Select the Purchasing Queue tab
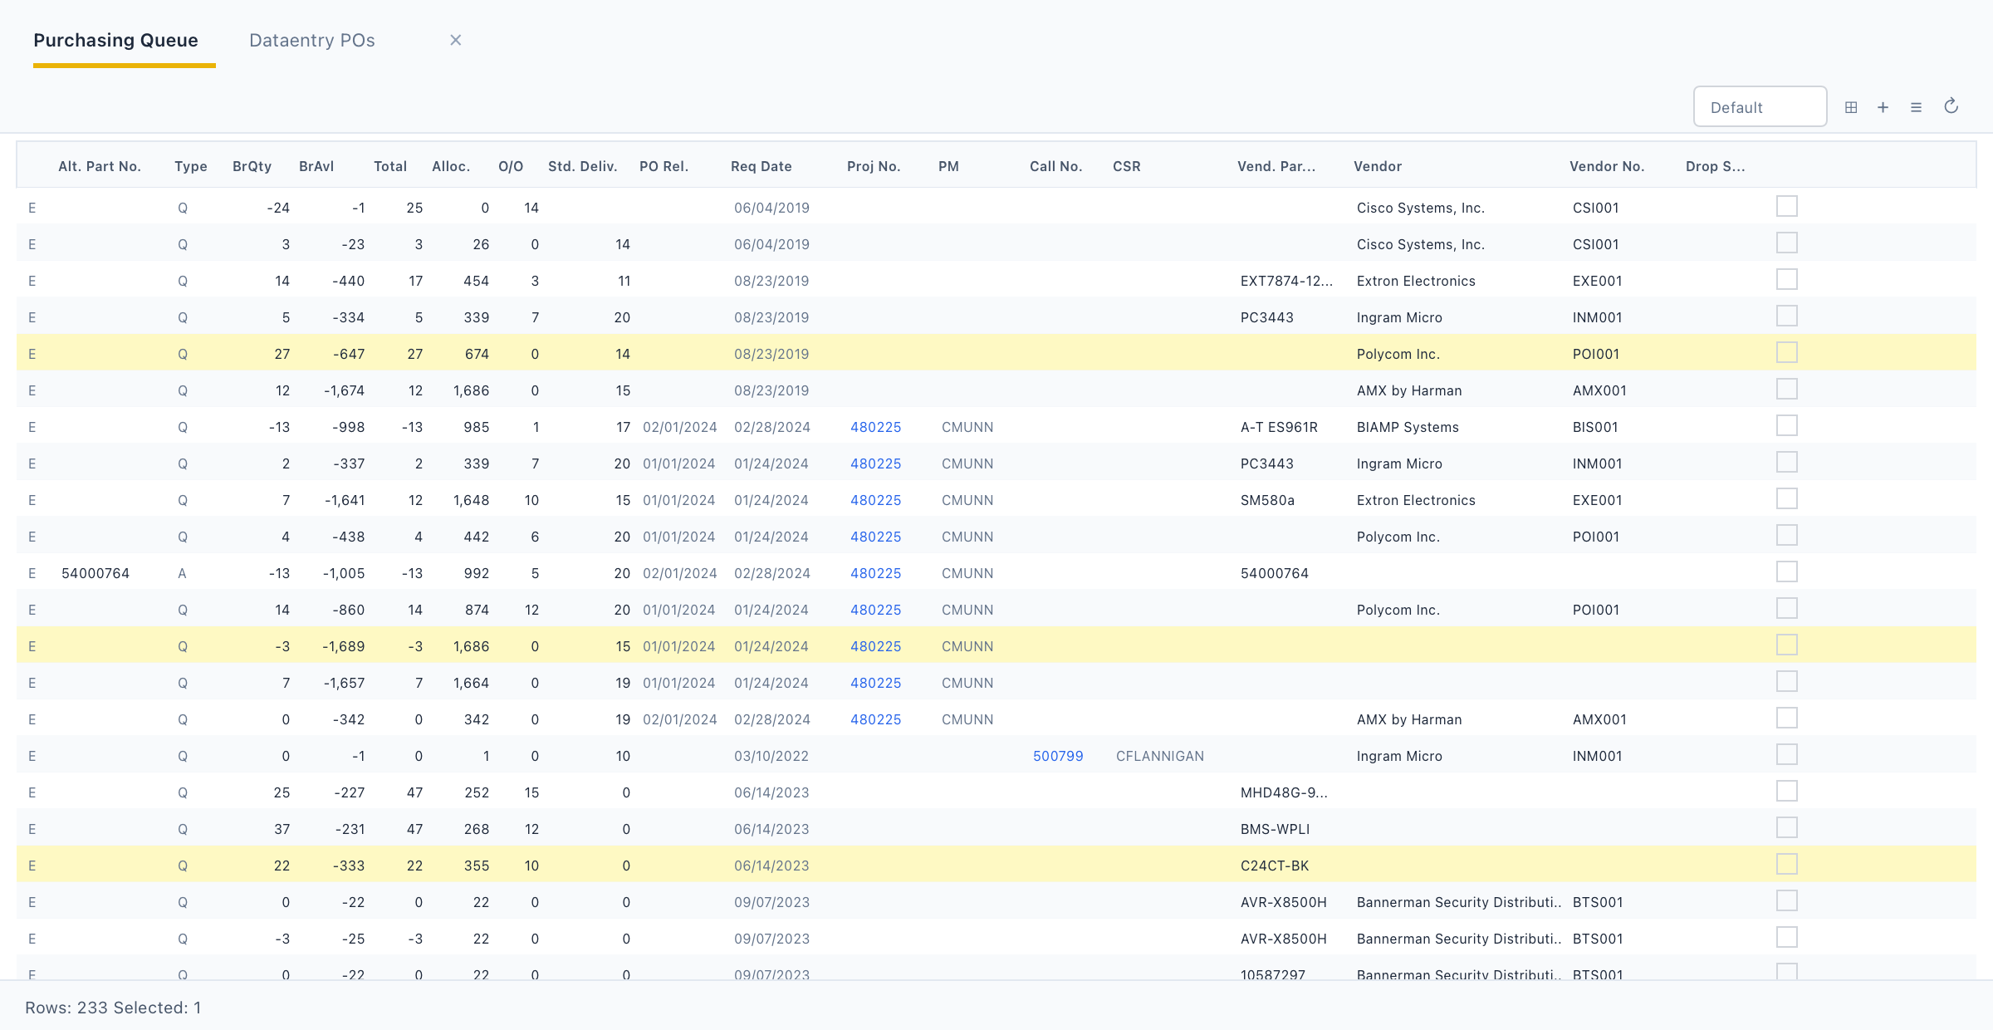Viewport: 1993px width, 1030px height. click(x=116, y=40)
